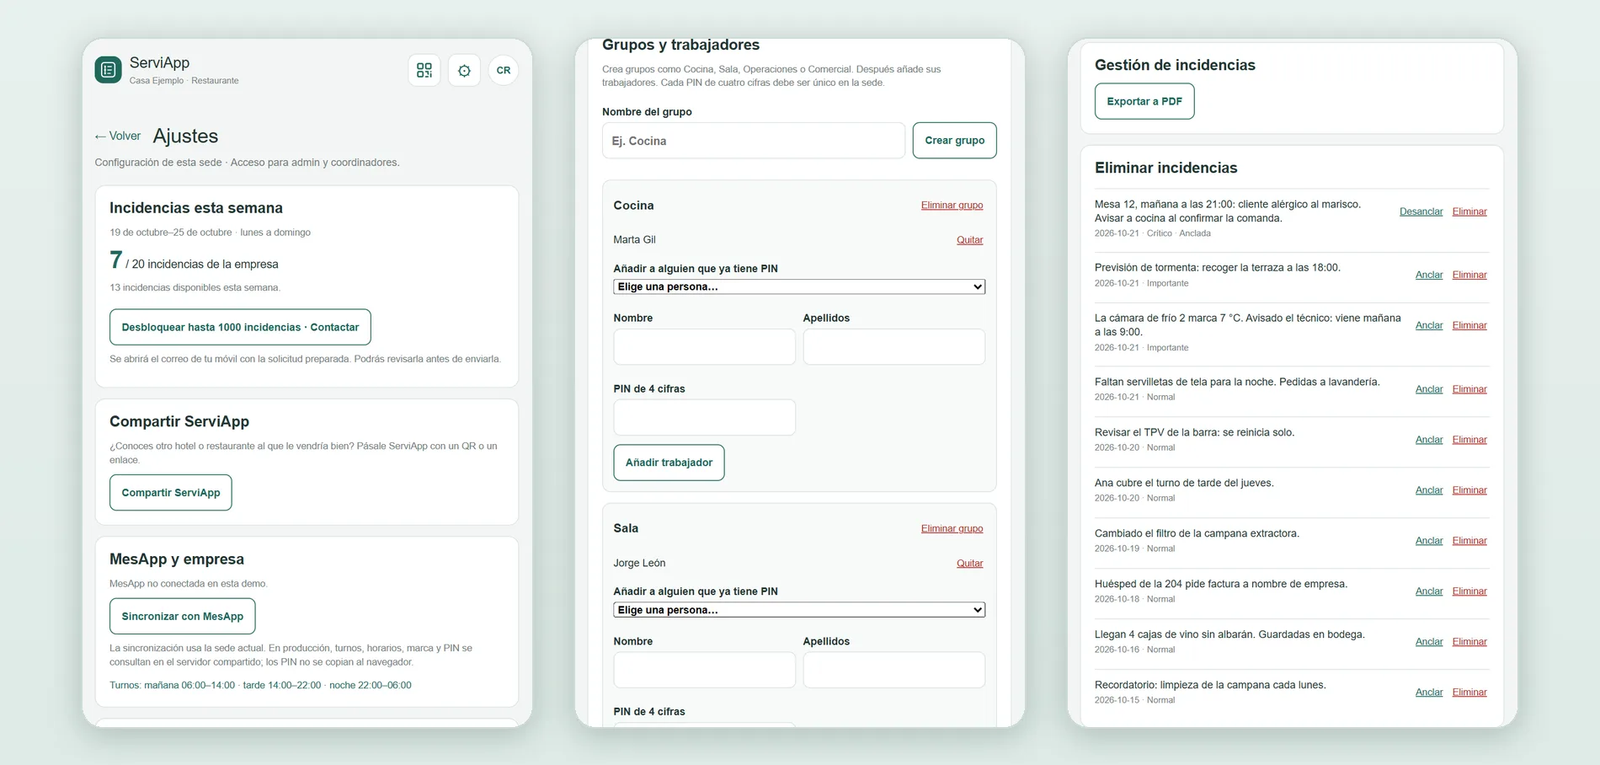
Task: Click Eliminar on the Mesa 12 incident
Action: click(1469, 211)
